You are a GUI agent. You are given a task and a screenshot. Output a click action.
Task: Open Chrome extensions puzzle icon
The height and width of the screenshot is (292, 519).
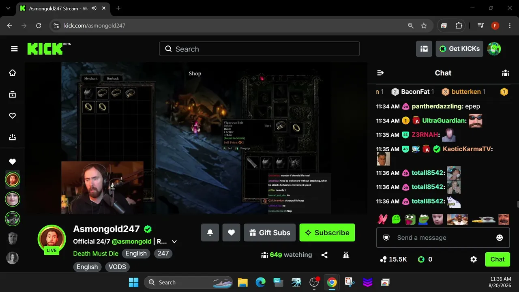(459, 26)
